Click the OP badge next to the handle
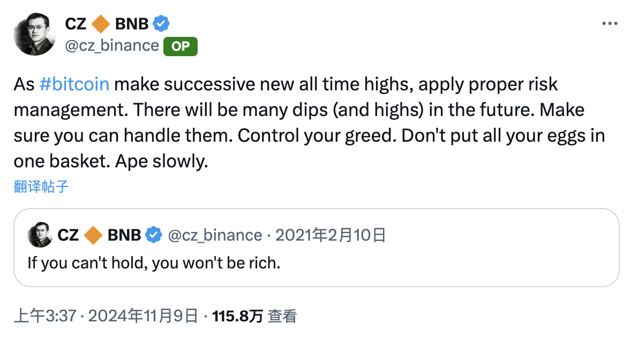The width and height of the screenshot is (631, 339). (180, 47)
